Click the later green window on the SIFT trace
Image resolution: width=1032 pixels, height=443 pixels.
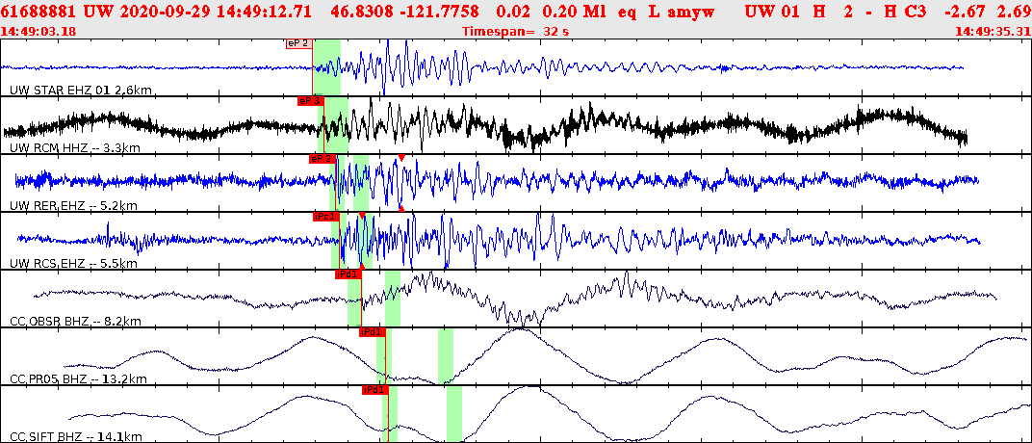pos(454,414)
